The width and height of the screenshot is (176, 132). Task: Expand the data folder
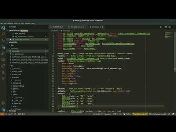[x=12, y=45]
